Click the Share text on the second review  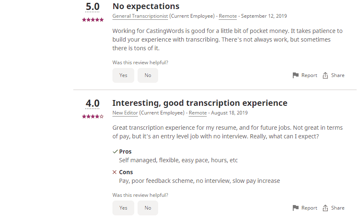[x=338, y=208]
